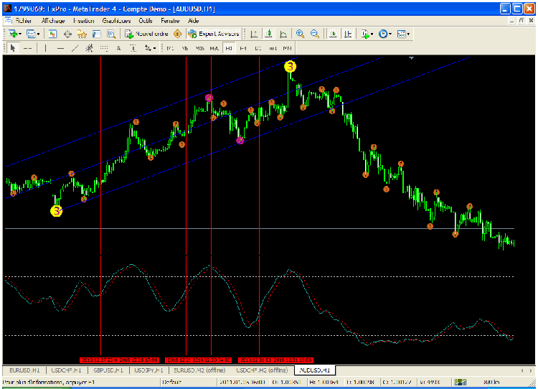Select the text label tool
The width and height of the screenshot is (538, 389).
pyautogui.click(x=118, y=48)
